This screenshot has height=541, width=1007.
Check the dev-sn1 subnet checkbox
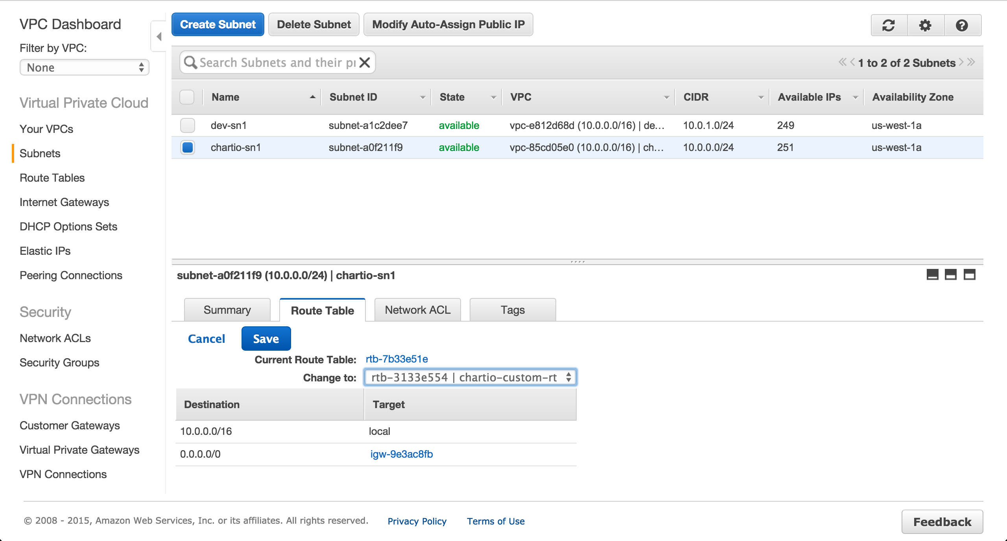tap(187, 125)
